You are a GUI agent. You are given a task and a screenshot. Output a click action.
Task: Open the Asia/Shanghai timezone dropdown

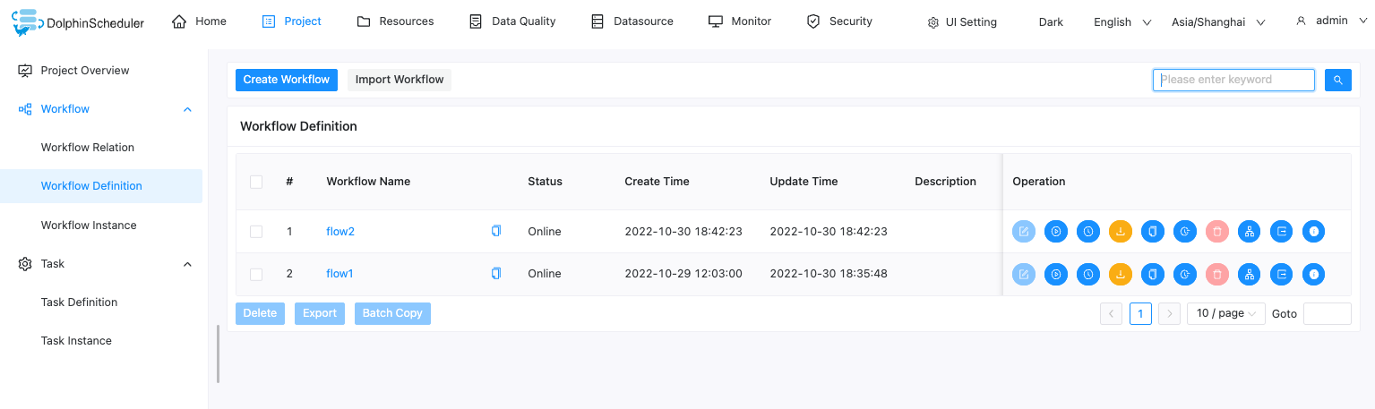click(x=1218, y=22)
